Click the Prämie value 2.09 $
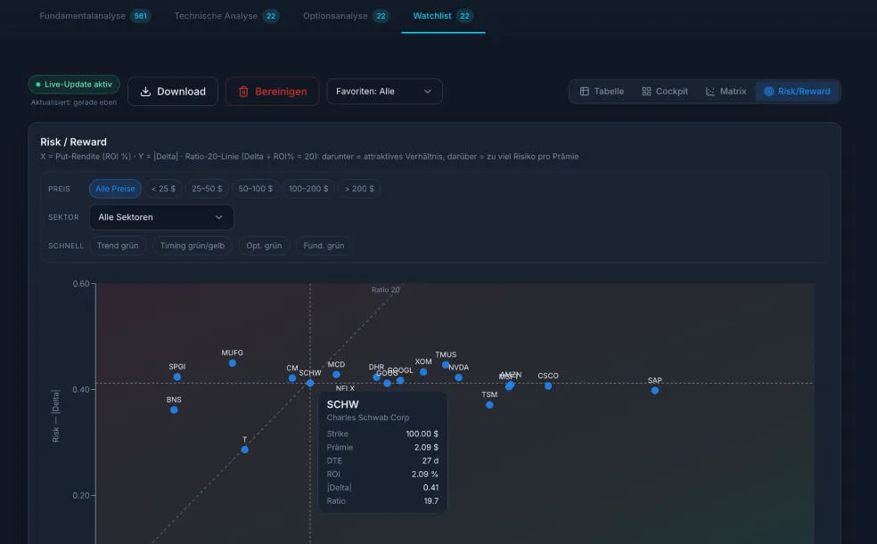The width and height of the screenshot is (877, 544). point(426,447)
